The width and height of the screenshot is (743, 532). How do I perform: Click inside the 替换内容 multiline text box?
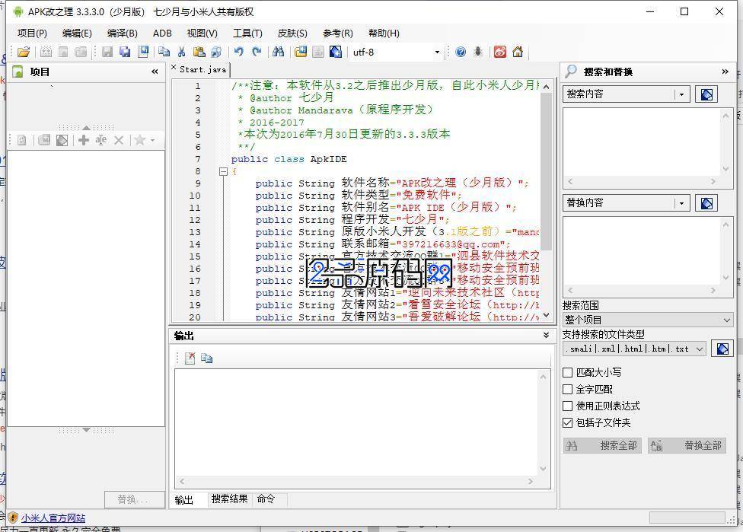click(x=641, y=251)
